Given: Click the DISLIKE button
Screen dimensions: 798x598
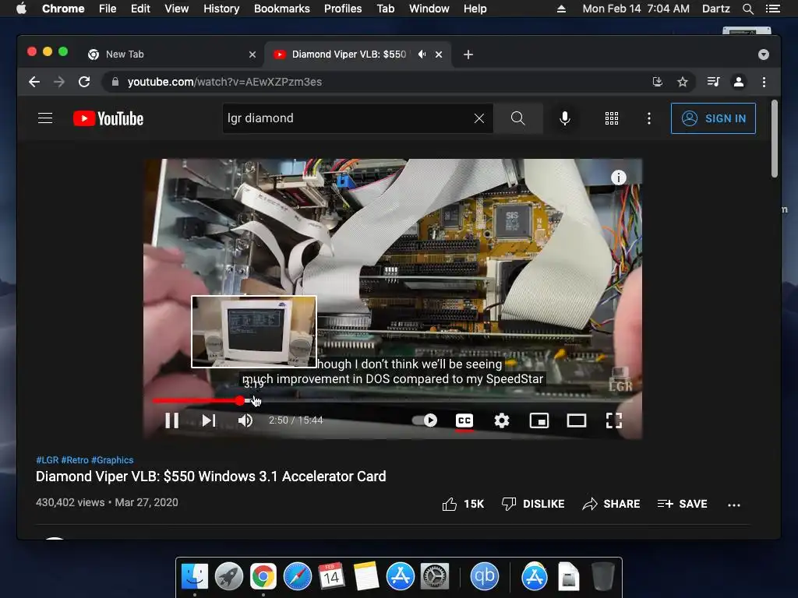Looking at the screenshot, I should coord(533,504).
